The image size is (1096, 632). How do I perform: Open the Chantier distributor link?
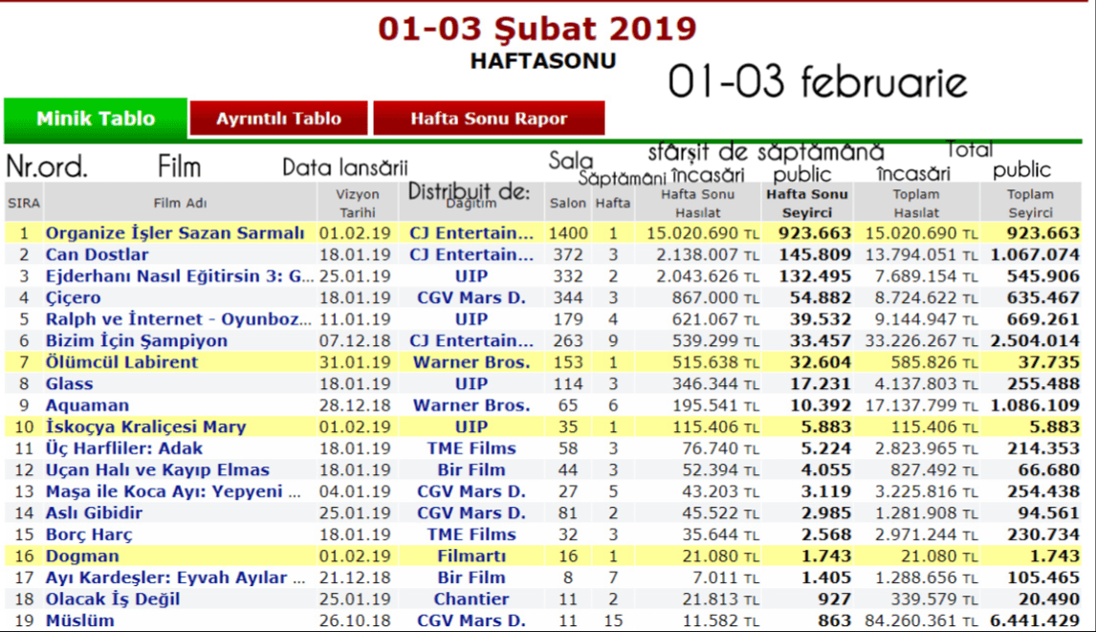pyautogui.click(x=471, y=599)
